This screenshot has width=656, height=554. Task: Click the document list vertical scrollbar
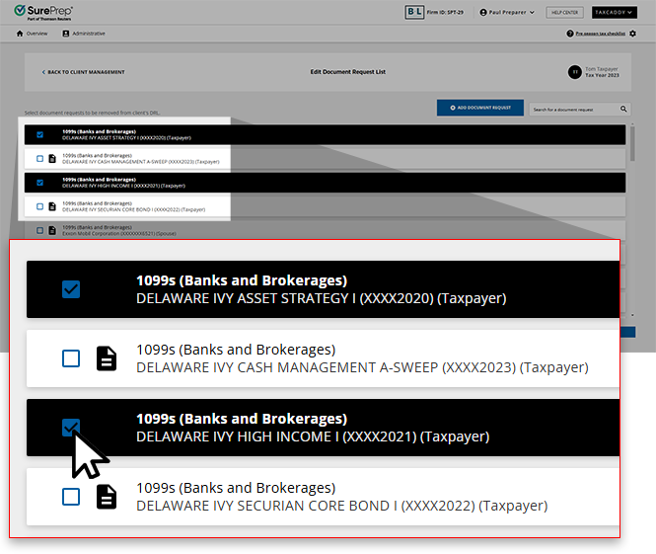[632, 144]
